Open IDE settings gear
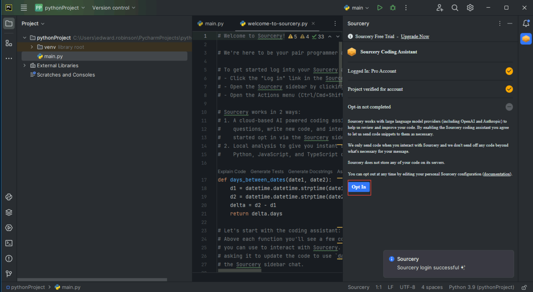The width and height of the screenshot is (533, 292). 470,8
